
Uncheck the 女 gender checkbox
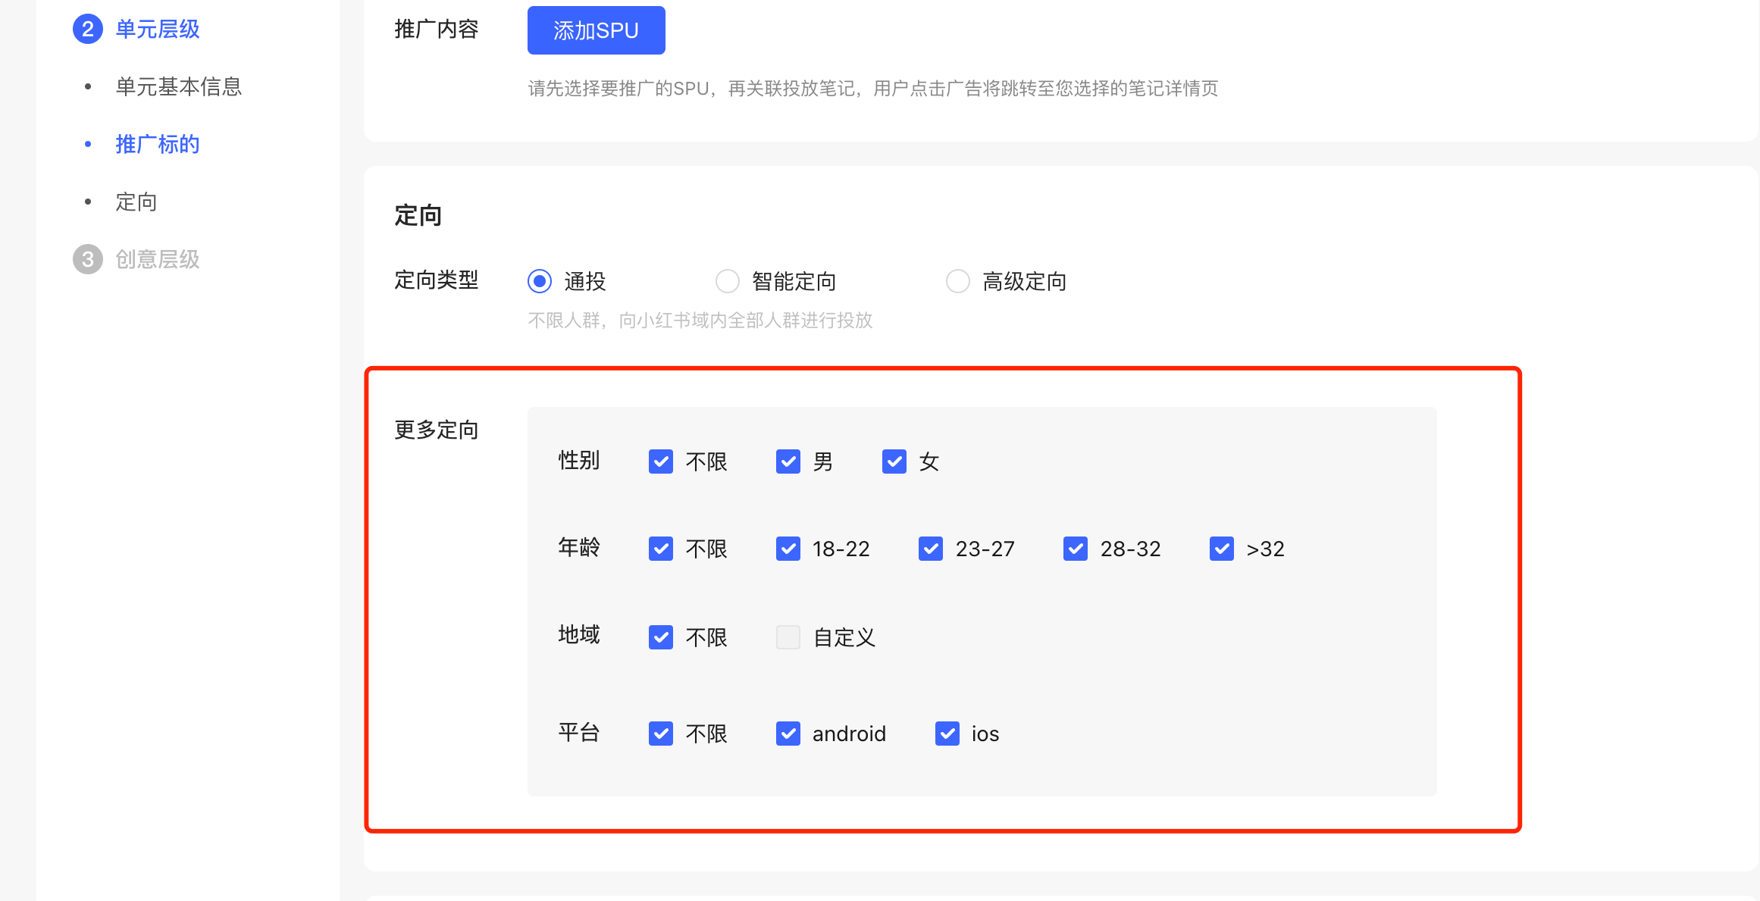point(894,461)
